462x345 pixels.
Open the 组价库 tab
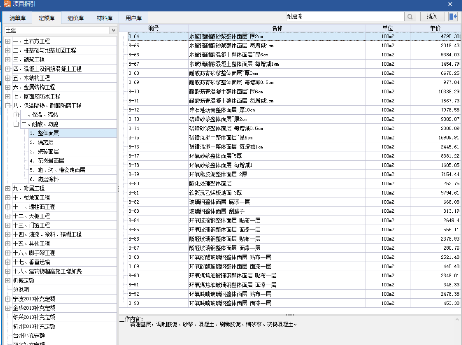click(76, 18)
